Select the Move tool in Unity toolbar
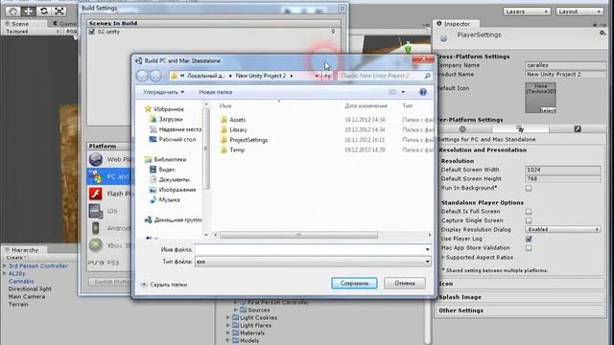Image resolution: width=614 pixels, height=345 pixels. [29, 11]
